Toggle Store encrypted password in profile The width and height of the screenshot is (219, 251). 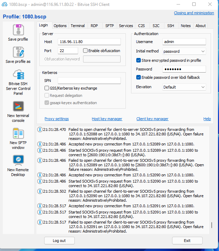(138, 60)
